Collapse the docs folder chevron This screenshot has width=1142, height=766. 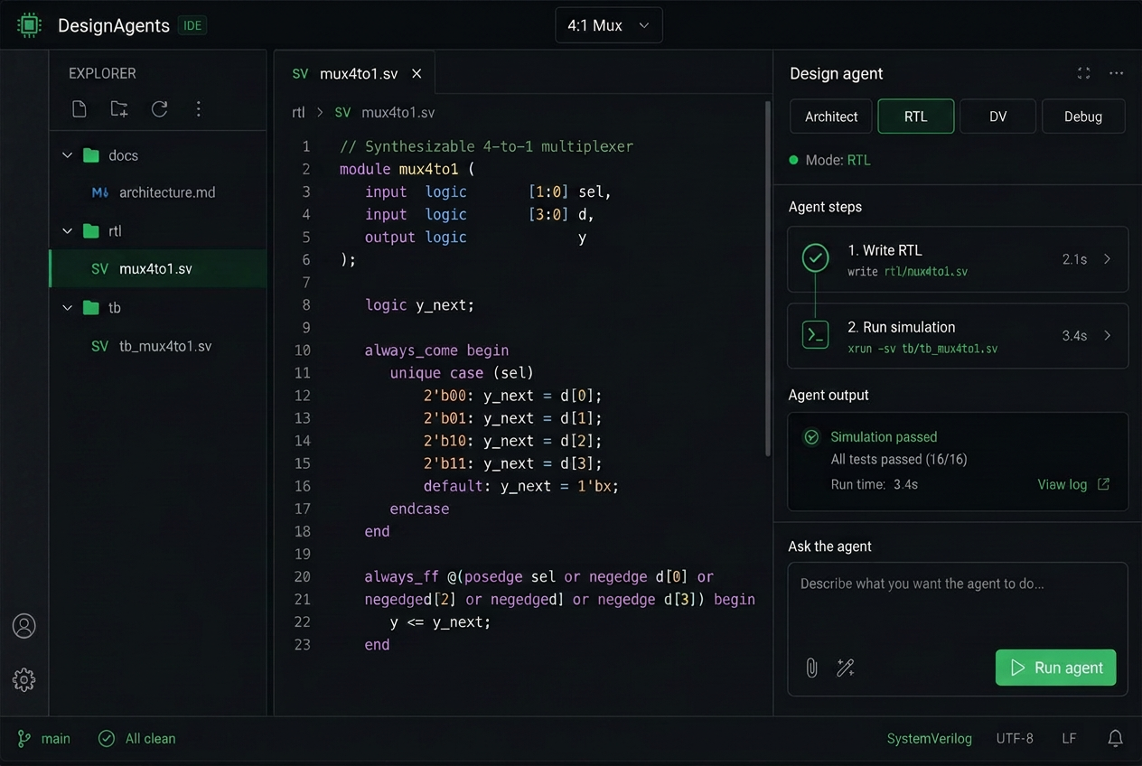pyautogui.click(x=67, y=155)
